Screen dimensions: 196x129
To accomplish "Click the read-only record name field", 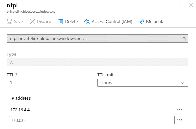I will pos(97,38).
